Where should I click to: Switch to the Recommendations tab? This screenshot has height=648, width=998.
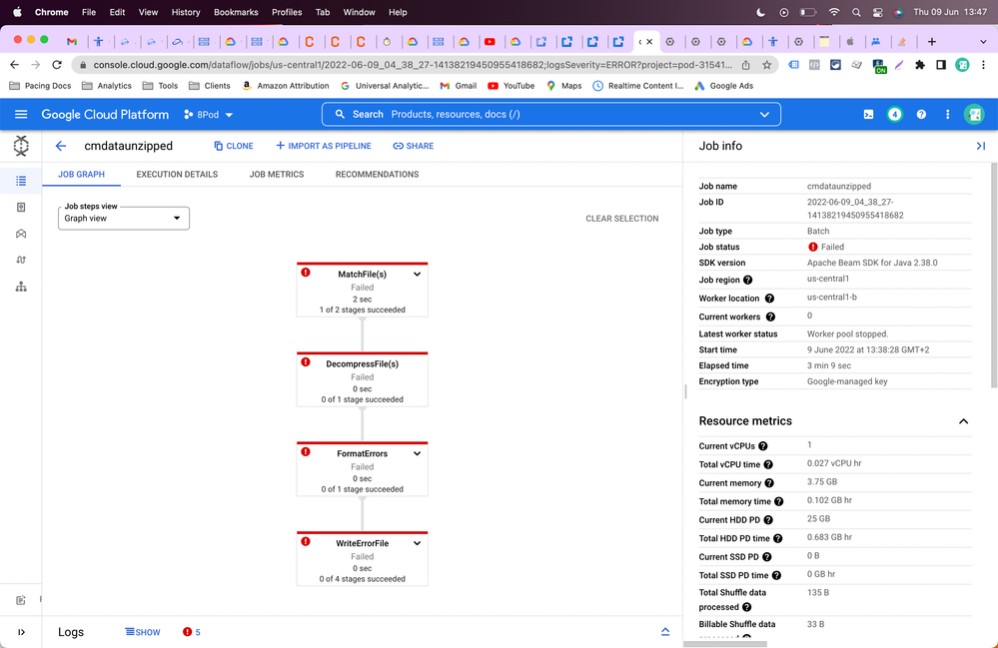(377, 175)
